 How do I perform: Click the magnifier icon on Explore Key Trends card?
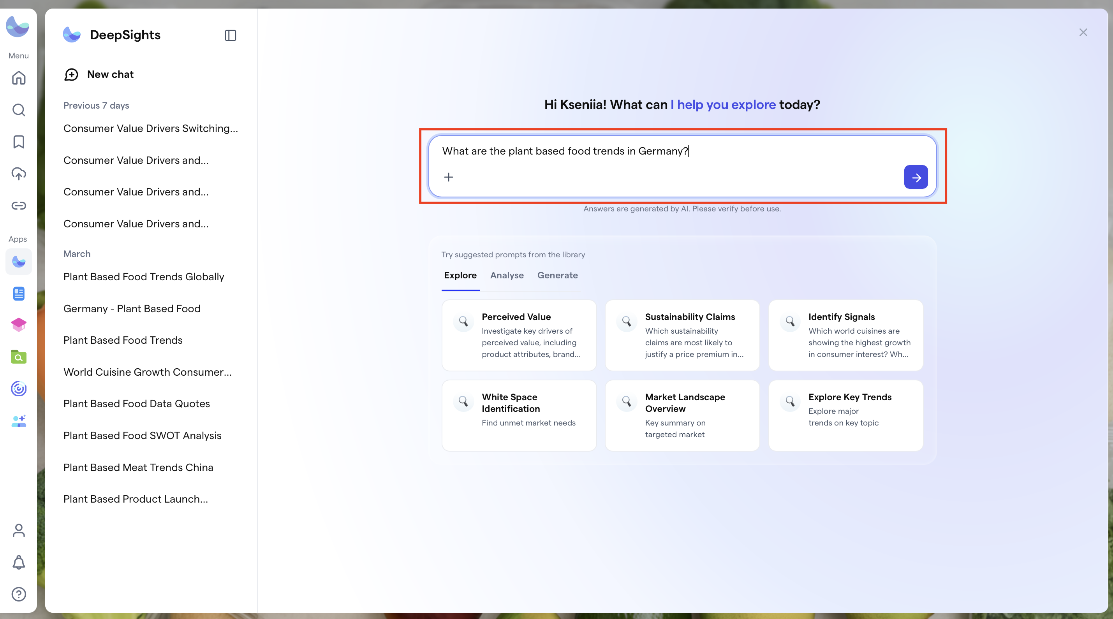pos(790,402)
